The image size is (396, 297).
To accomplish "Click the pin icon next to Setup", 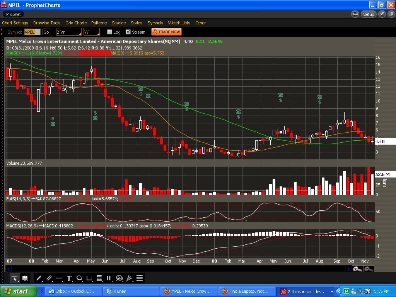I will pos(382,14).
